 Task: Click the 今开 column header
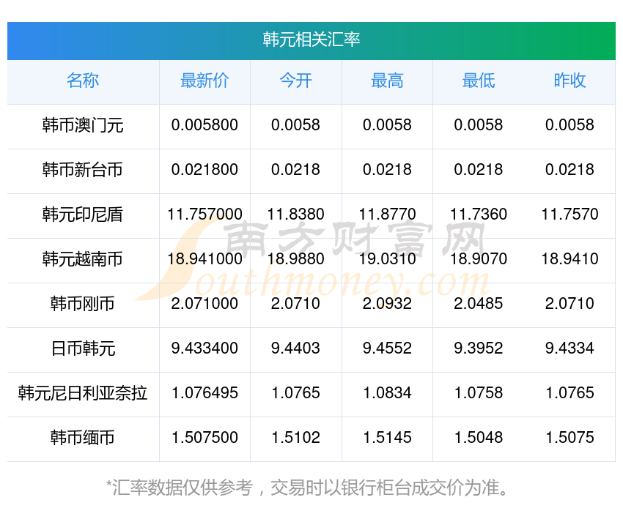[295, 81]
